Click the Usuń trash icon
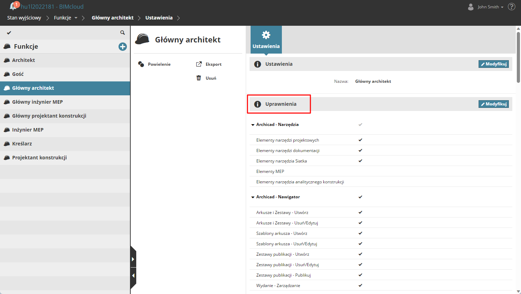The image size is (521, 294). [x=199, y=78]
